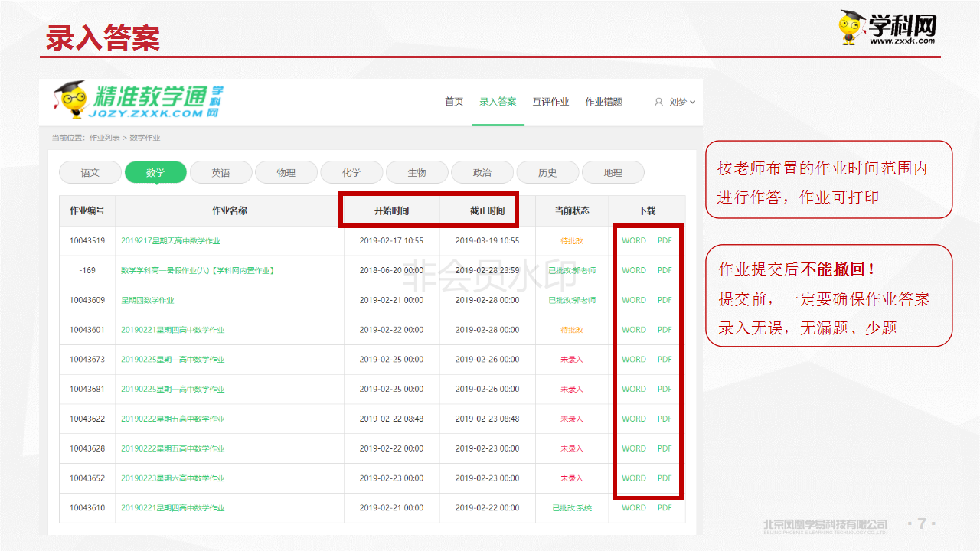980x551 pixels.
Task: Select the 化学 subject tab
Action: 351,172
